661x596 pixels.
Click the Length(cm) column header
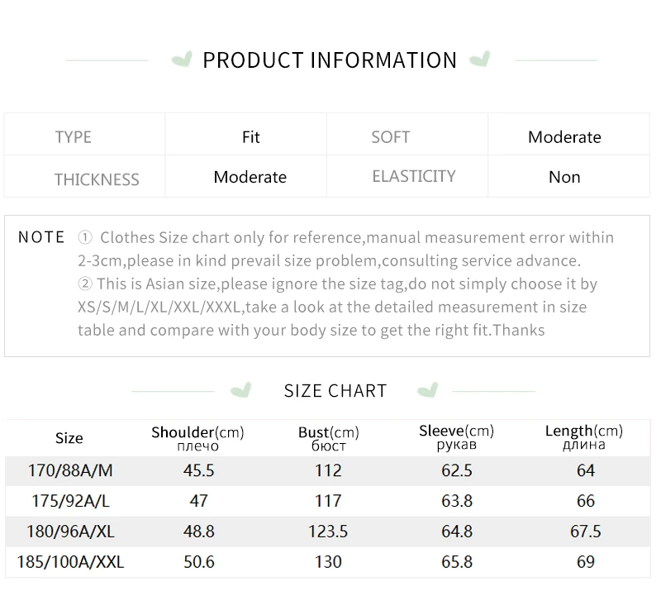[x=584, y=436]
